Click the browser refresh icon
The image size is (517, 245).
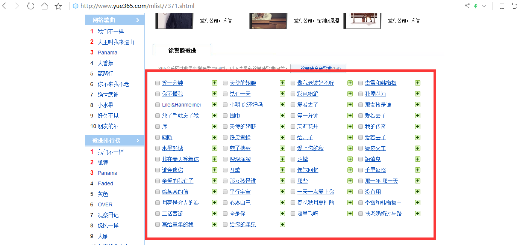[x=31, y=6]
